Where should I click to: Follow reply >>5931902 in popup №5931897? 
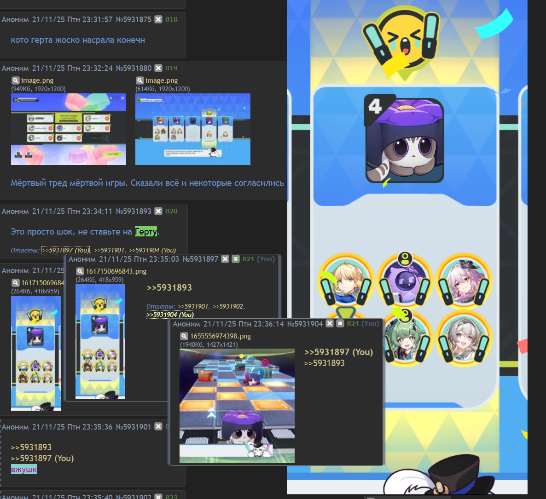tap(228, 307)
